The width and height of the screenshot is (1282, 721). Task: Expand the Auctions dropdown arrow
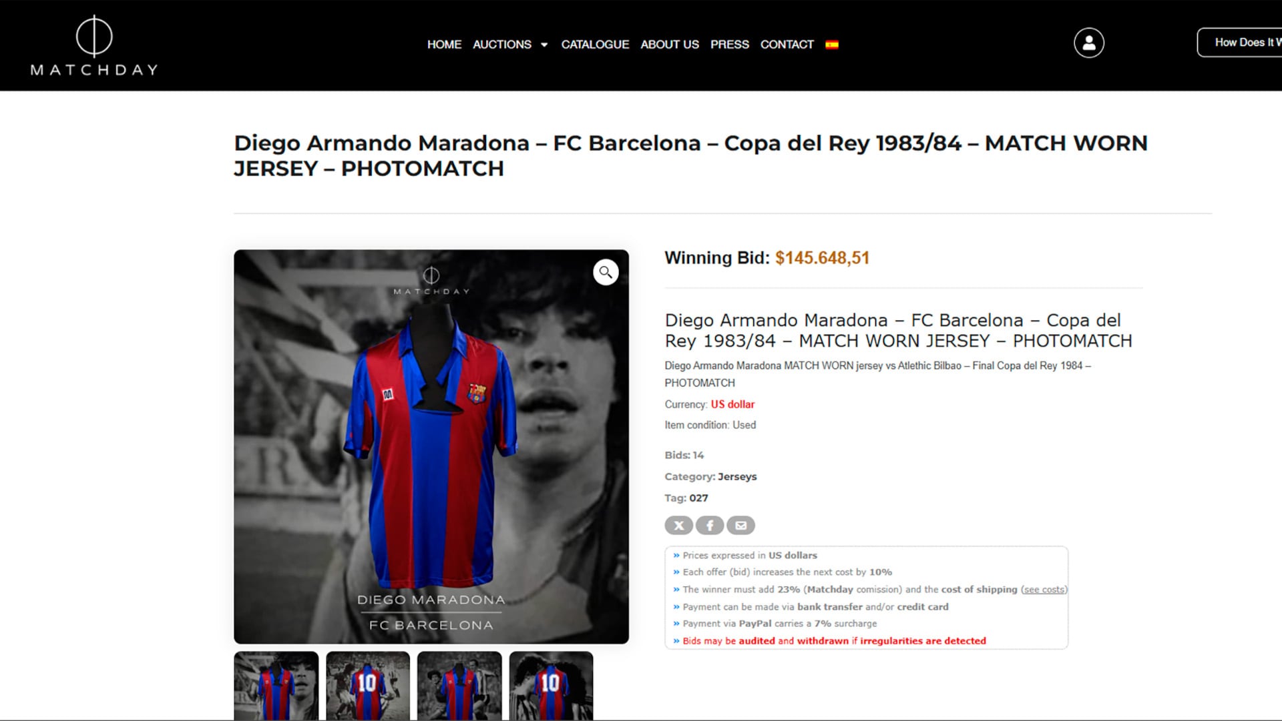(x=544, y=45)
